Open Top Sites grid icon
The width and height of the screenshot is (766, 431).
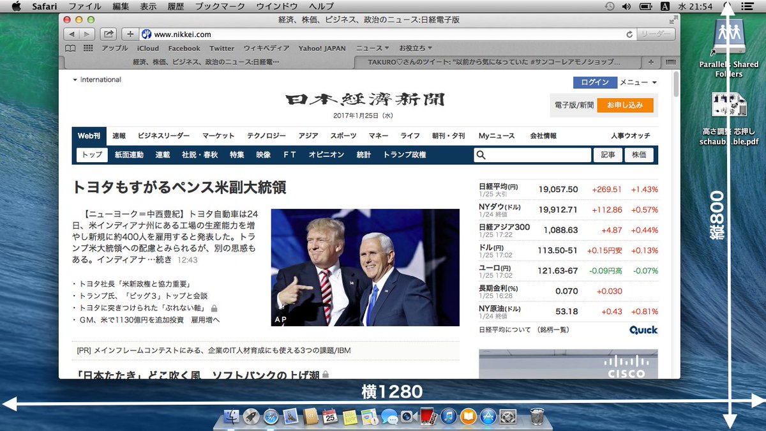pos(88,49)
